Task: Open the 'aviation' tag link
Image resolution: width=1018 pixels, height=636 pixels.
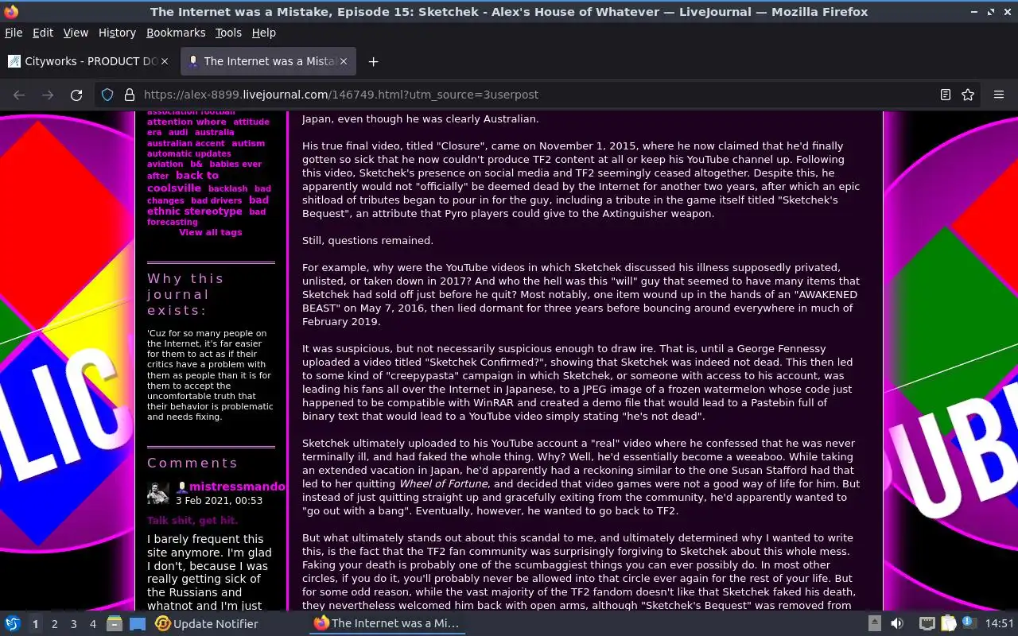Action: point(165,165)
